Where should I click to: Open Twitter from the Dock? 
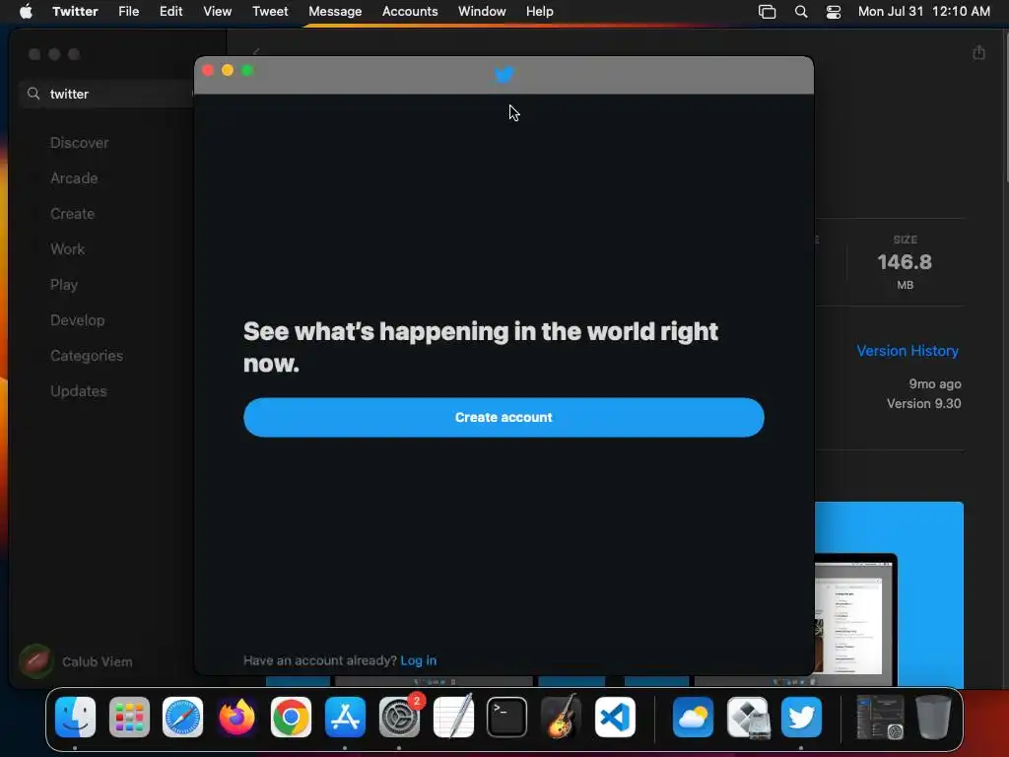click(801, 718)
